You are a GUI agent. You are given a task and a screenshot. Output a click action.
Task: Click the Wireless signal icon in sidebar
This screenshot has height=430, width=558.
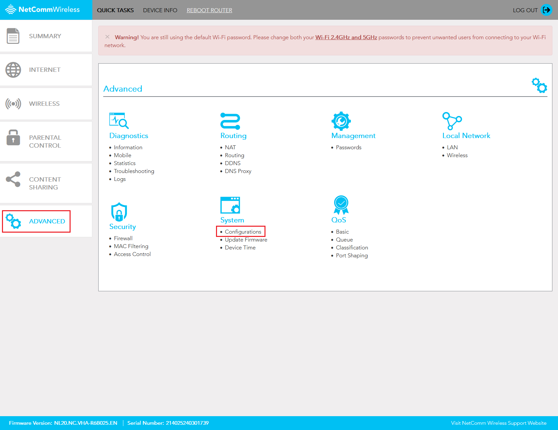click(13, 103)
